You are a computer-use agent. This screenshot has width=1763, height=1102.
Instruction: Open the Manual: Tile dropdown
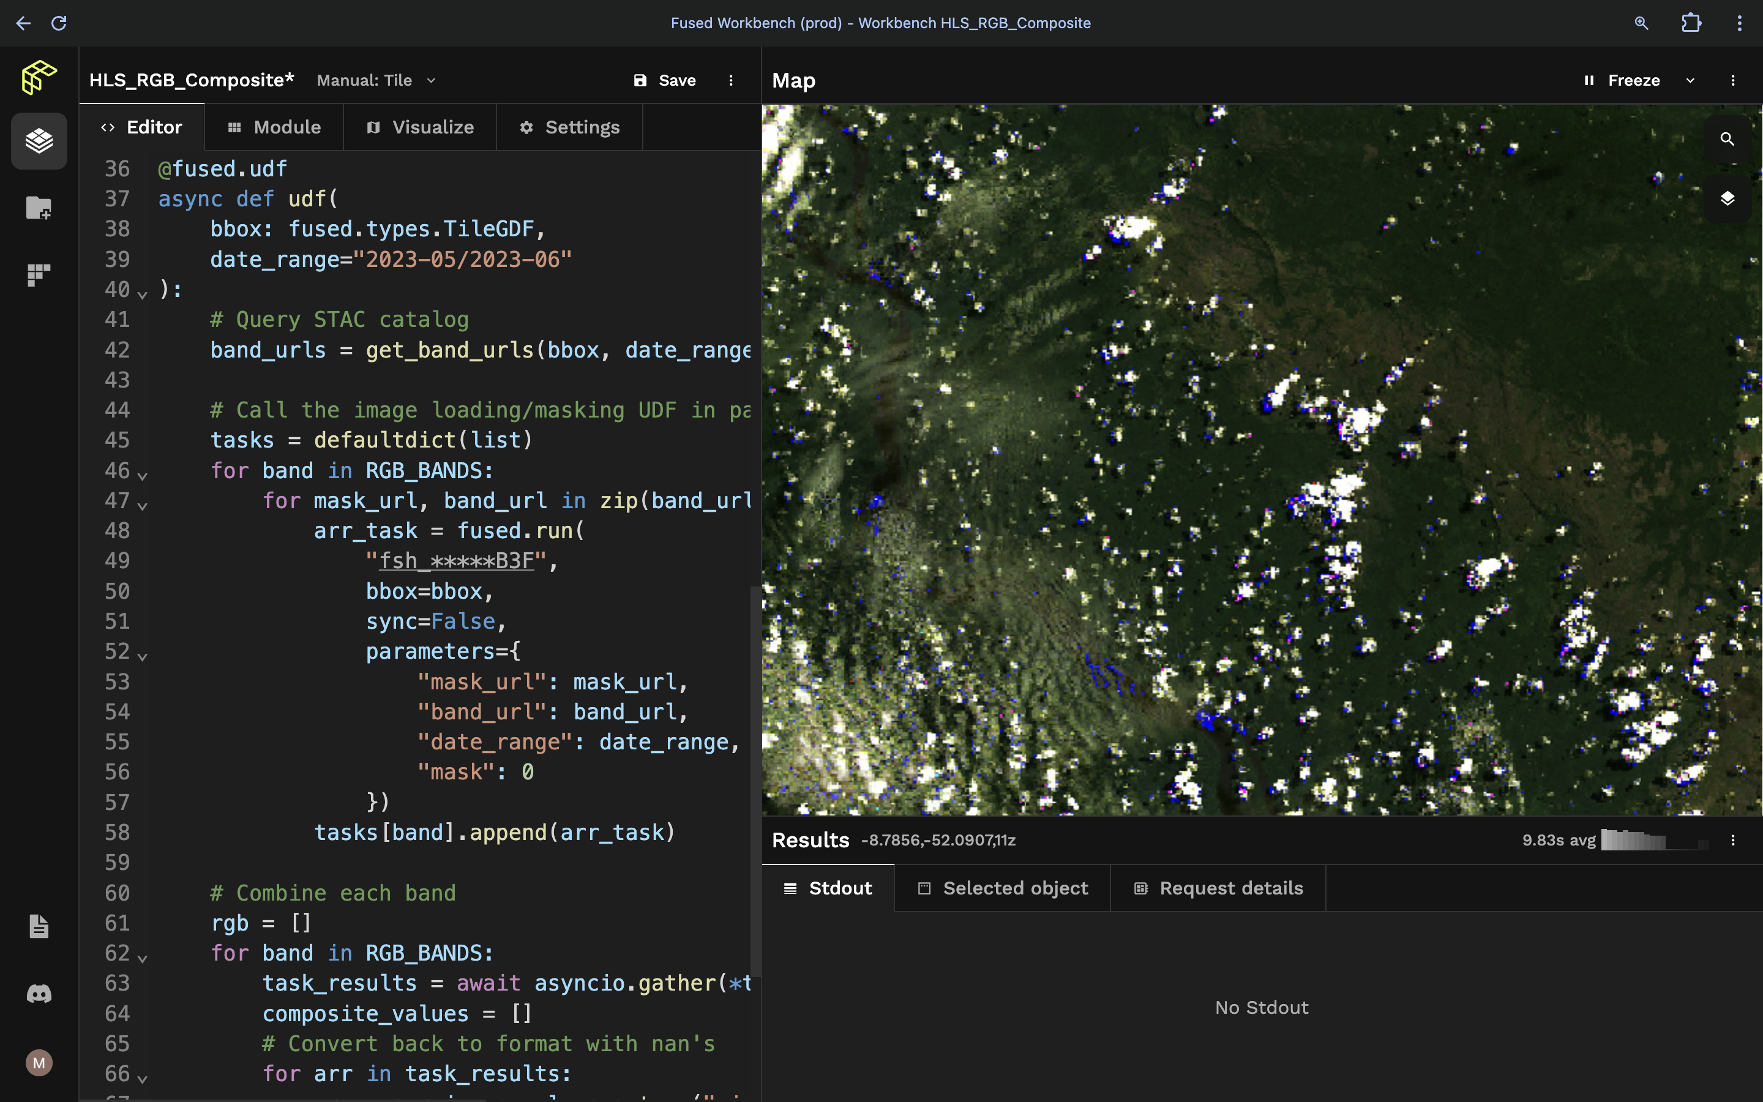[x=376, y=80]
